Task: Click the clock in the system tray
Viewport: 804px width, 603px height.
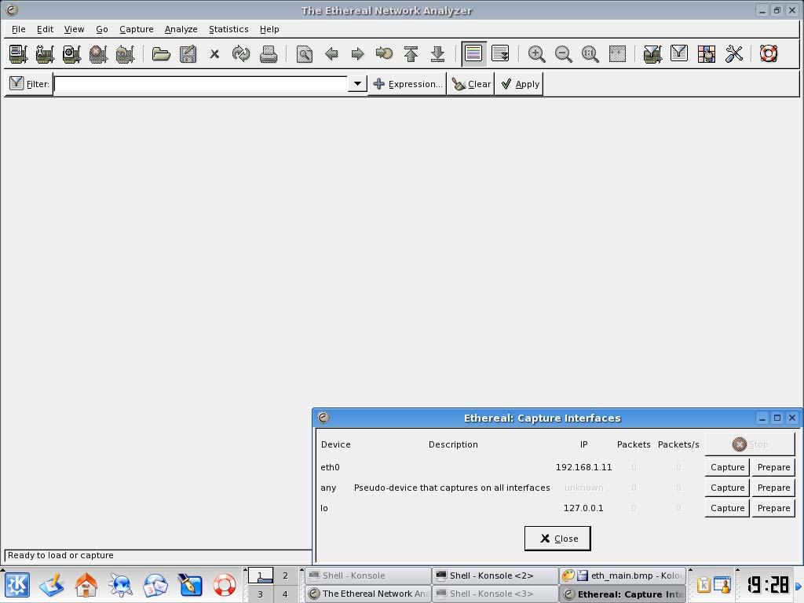Action: coord(768,584)
